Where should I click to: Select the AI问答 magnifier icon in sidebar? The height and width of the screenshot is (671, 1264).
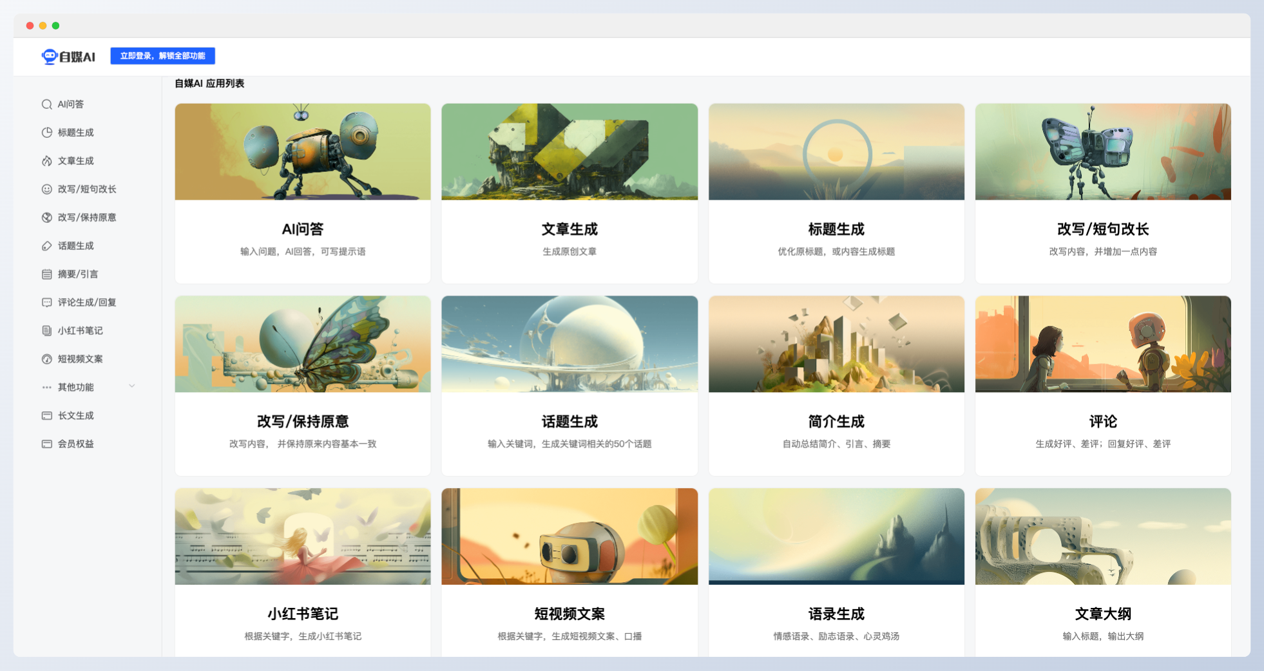point(46,104)
